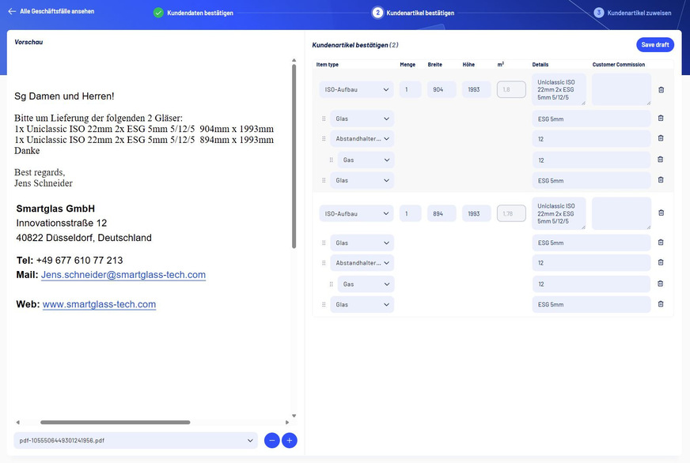Click the zoom out minus button
The width and height of the screenshot is (690, 463).
(271, 440)
